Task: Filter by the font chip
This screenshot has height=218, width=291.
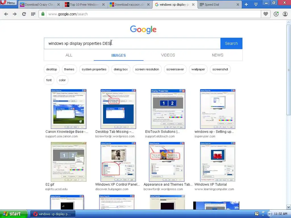Action: (x=49, y=80)
